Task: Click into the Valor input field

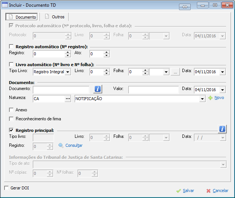Action: [153, 90]
